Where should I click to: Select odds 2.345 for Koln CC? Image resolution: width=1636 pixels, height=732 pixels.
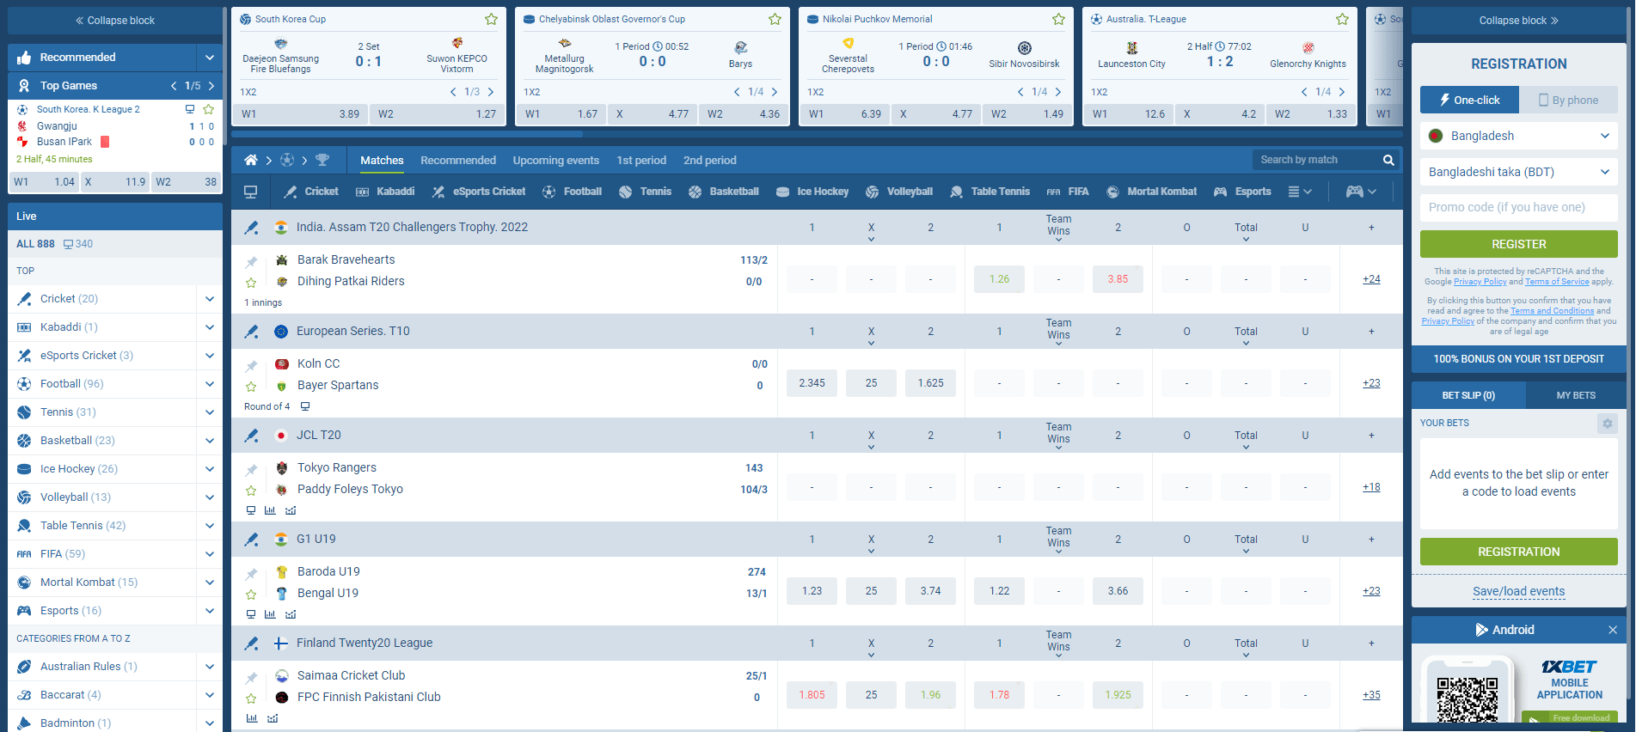point(812,383)
